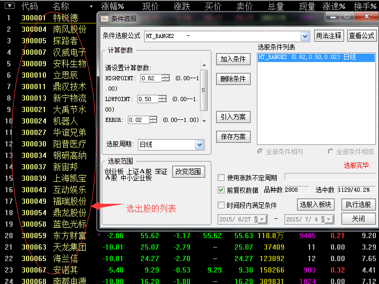Open the top-left table dropdown arrow
Image resolution: width=379 pixels, height=284 pixels.
coord(9,6)
